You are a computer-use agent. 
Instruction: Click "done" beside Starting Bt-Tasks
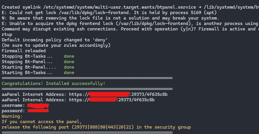(x=69, y=73)
